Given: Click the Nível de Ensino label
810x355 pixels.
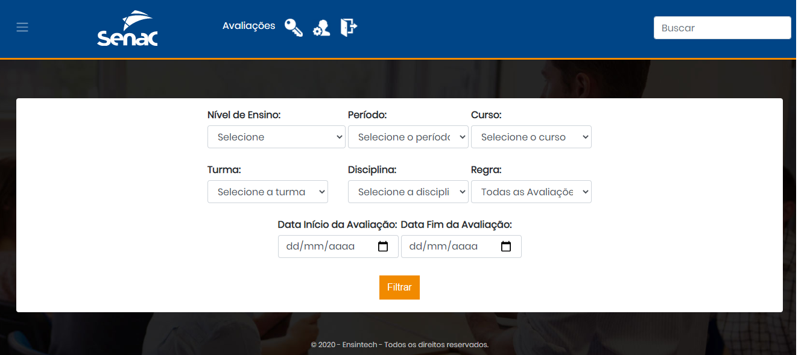Looking at the screenshot, I should pyautogui.click(x=244, y=115).
